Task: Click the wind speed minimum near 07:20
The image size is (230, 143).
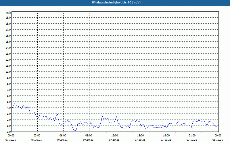Action: [x=75, y=131]
